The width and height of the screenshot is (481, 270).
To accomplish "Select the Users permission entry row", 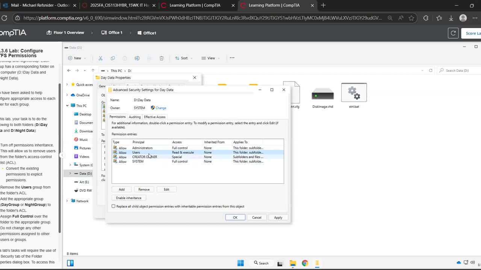I will pyautogui.click(x=198, y=152).
